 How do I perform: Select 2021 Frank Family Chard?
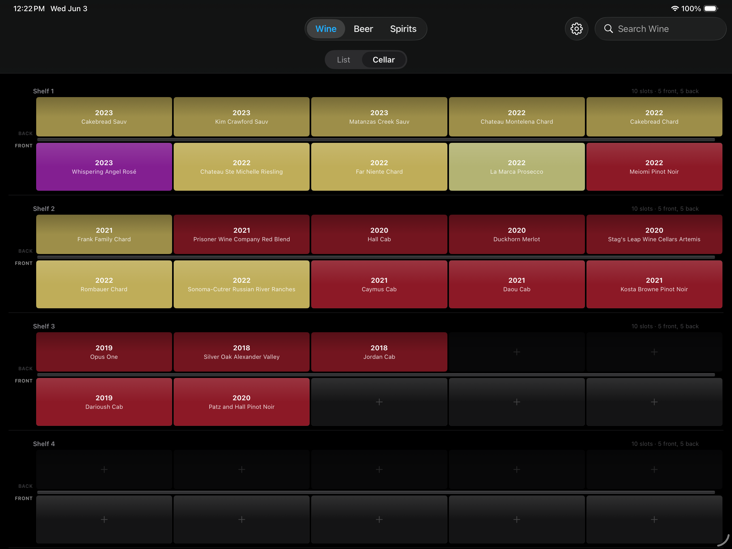click(x=104, y=234)
